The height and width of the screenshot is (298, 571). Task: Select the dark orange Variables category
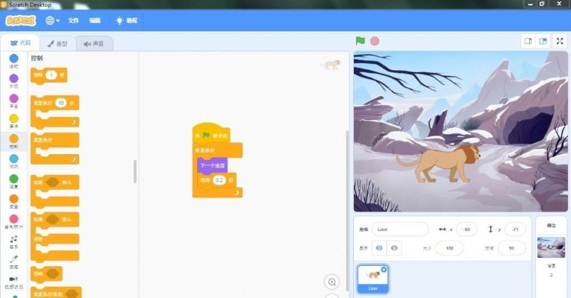tap(13, 201)
